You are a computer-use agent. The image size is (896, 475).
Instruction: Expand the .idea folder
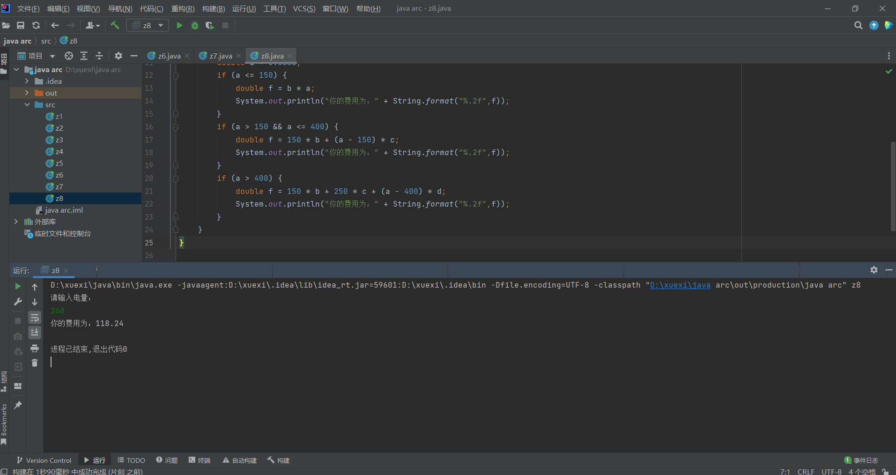tap(27, 81)
